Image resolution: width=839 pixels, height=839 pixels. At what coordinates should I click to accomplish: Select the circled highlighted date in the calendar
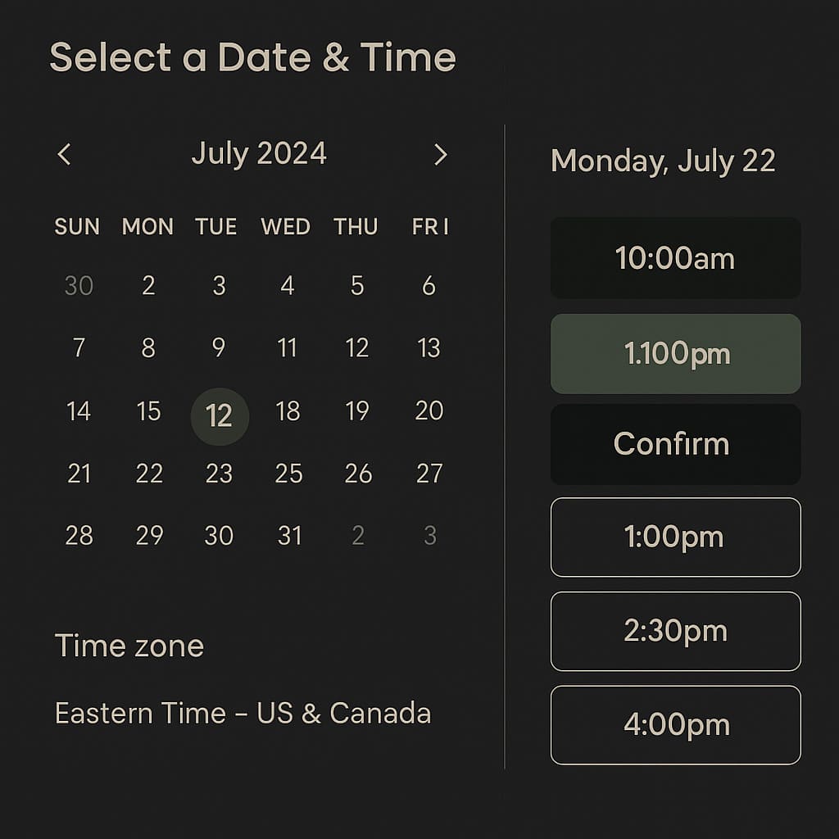220,416
